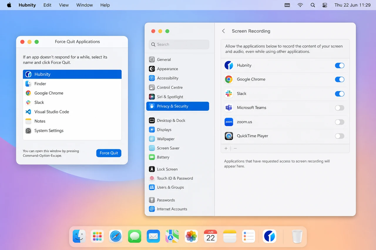Image resolution: width=376 pixels, height=250 pixels.
Task: Go back from Screen Recording pane
Action: [224, 31]
